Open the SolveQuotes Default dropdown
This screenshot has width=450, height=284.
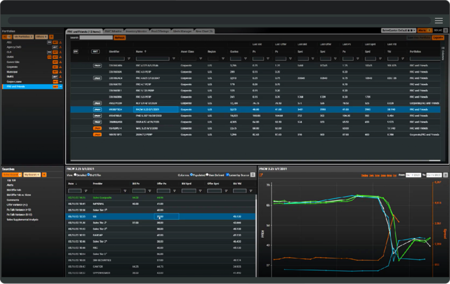point(398,31)
